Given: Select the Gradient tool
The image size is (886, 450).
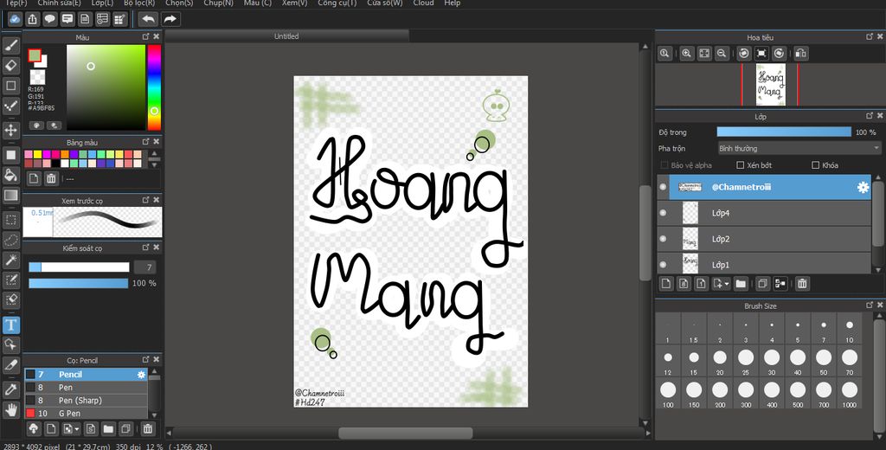Looking at the screenshot, I should pyautogui.click(x=11, y=196).
